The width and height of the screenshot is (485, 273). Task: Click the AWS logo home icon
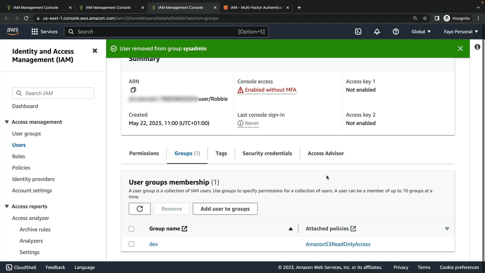pos(13,31)
